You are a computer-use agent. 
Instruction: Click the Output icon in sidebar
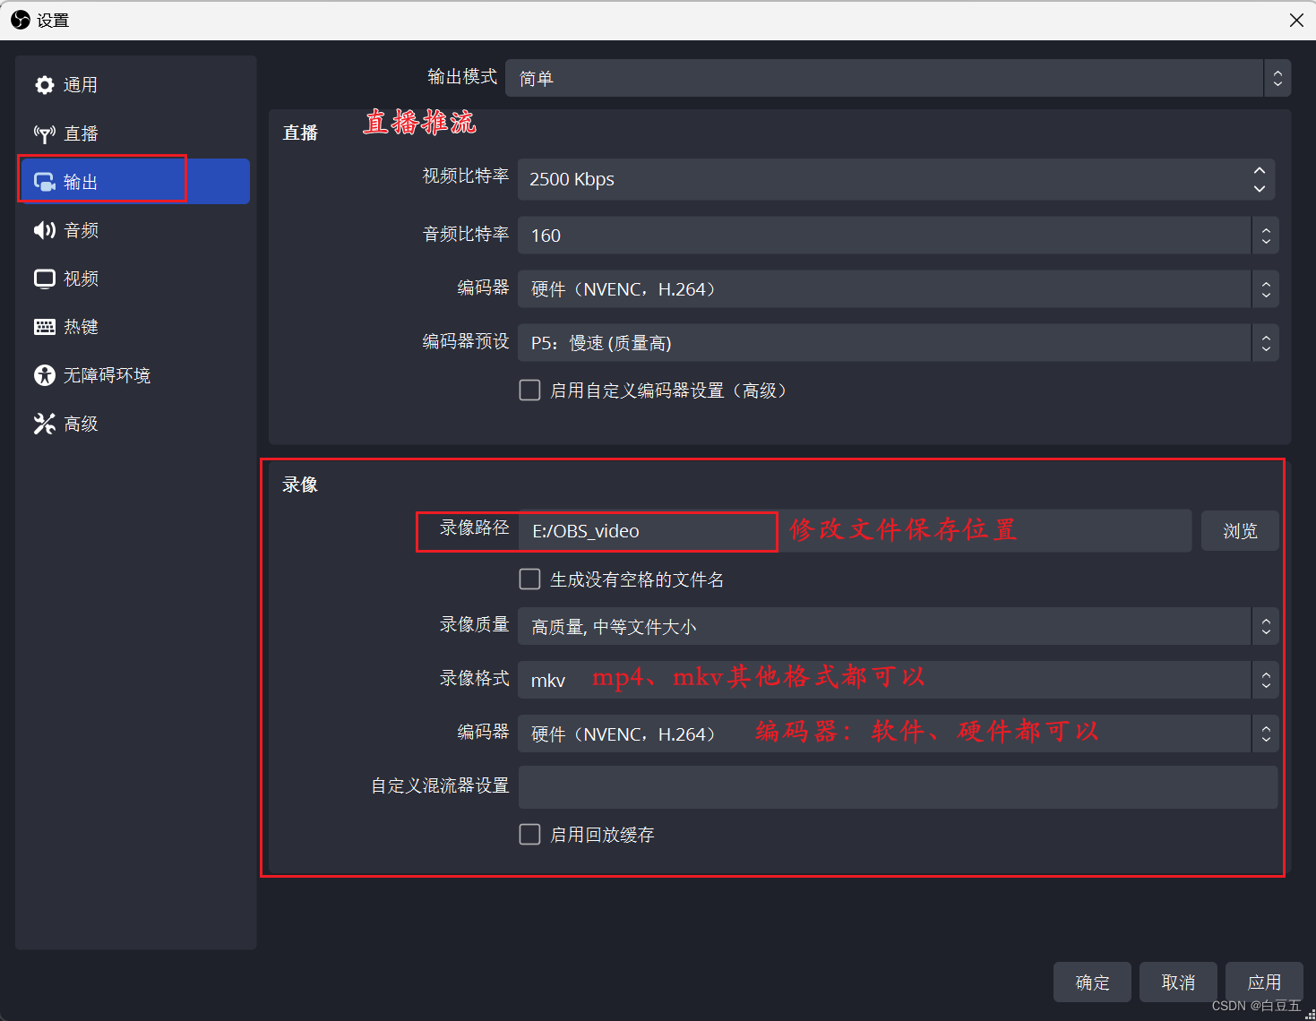[45, 182]
